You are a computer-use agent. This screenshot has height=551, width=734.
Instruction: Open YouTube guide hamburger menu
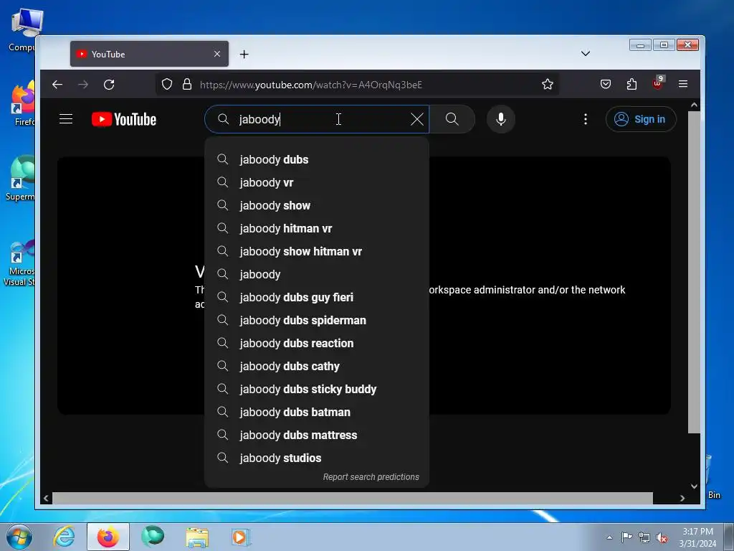[x=66, y=119]
